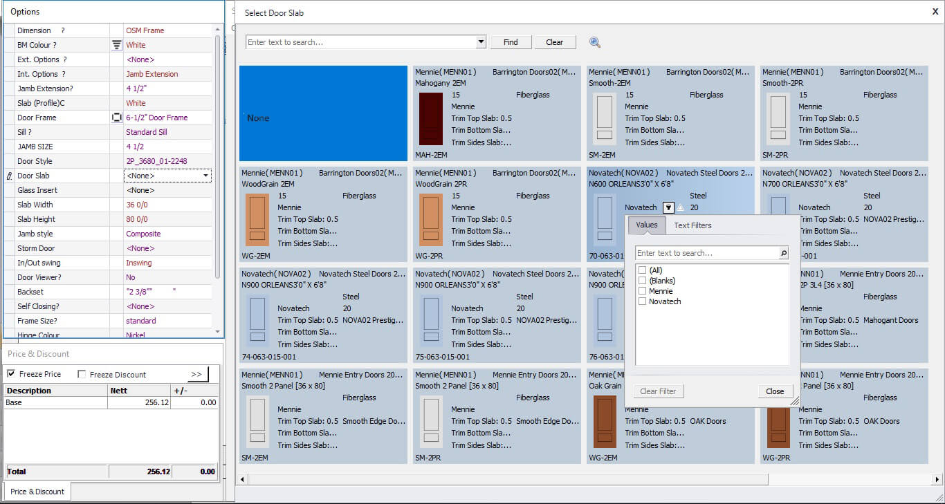This screenshot has height=504, width=945.
Task: Check the Novatech filter checkbox
Action: [643, 301]
